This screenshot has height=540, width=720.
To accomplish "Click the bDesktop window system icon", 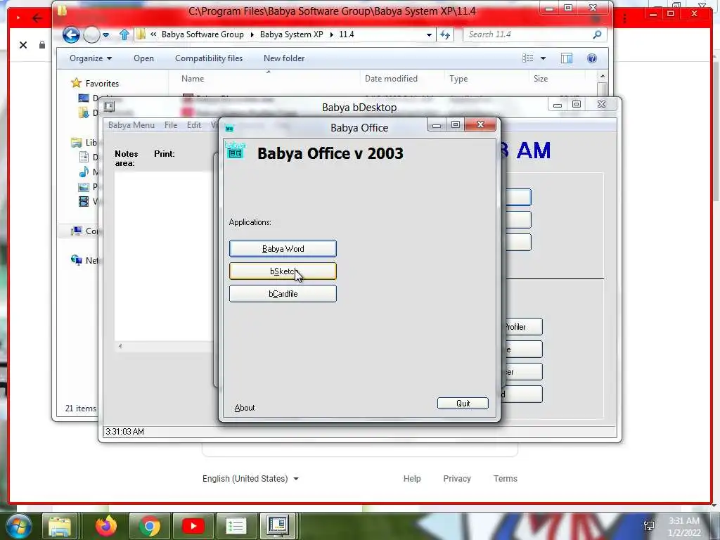I will (x=109, y=107).
